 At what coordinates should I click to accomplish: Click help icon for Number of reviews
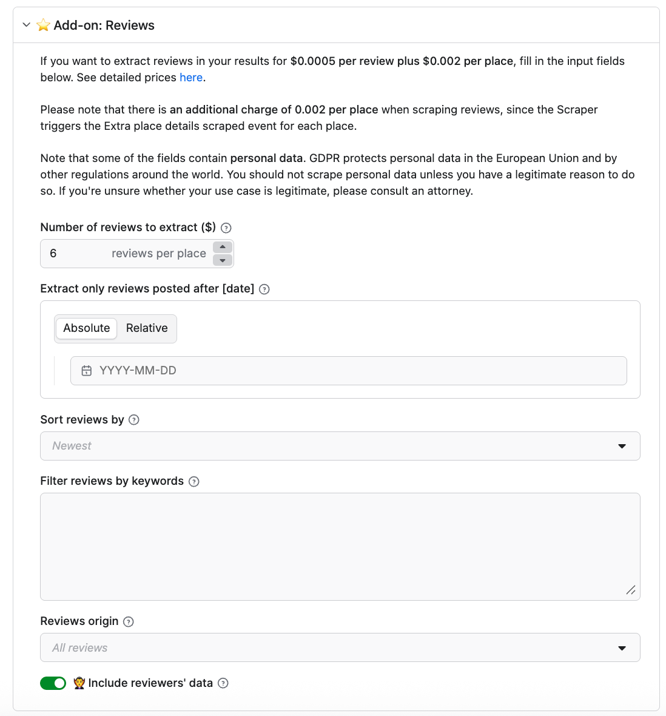(226, 228)
